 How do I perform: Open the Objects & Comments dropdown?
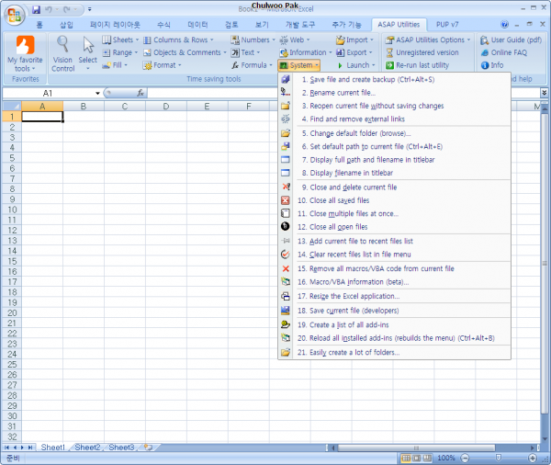(x=186, y=52)
